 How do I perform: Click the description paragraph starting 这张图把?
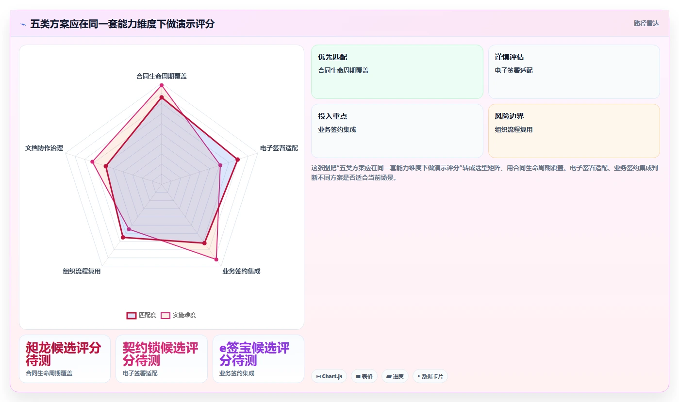pyautogui.click(x=485, y=173)
